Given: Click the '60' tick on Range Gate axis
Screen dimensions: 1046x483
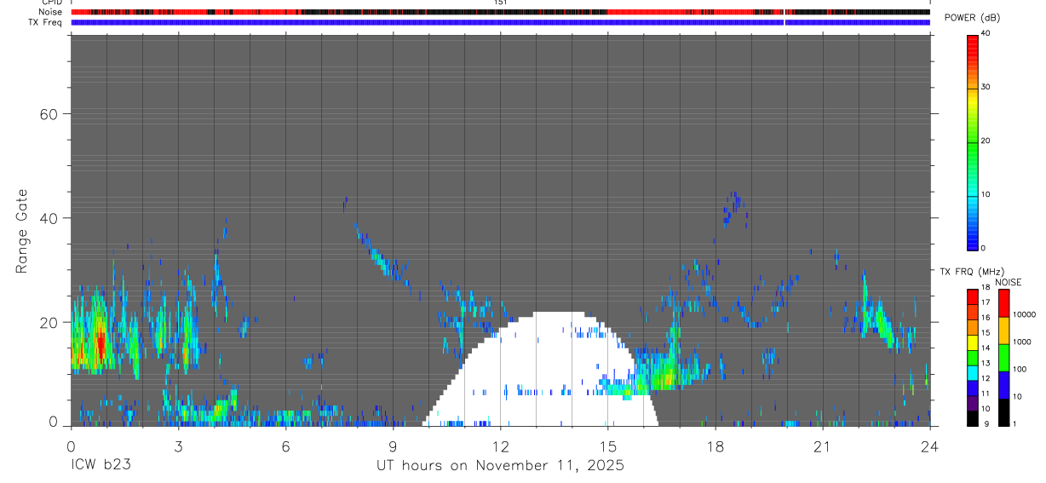Looking at the screenshot, I should click(x=49, y=114).
